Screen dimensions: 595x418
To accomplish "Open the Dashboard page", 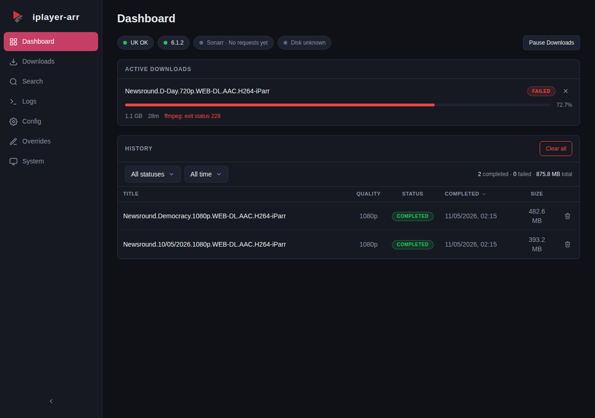I will click(51, 41).
